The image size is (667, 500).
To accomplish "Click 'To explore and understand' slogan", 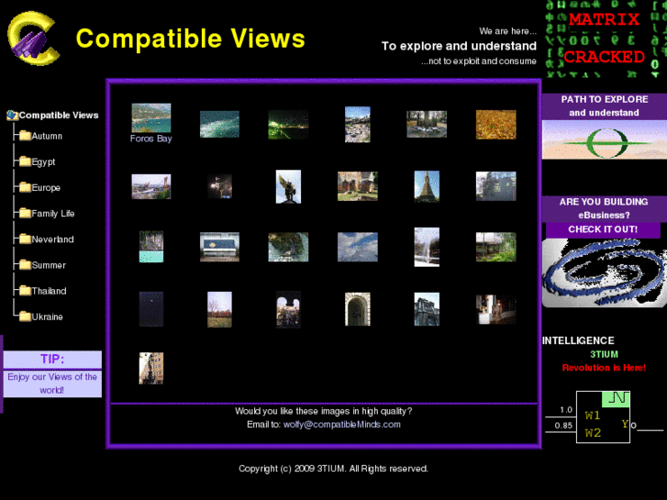I will coord(459,46).
